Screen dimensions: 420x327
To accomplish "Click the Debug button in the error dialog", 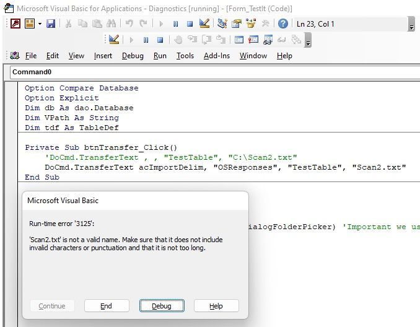I will pyautogui.click(x=162, y=306).
